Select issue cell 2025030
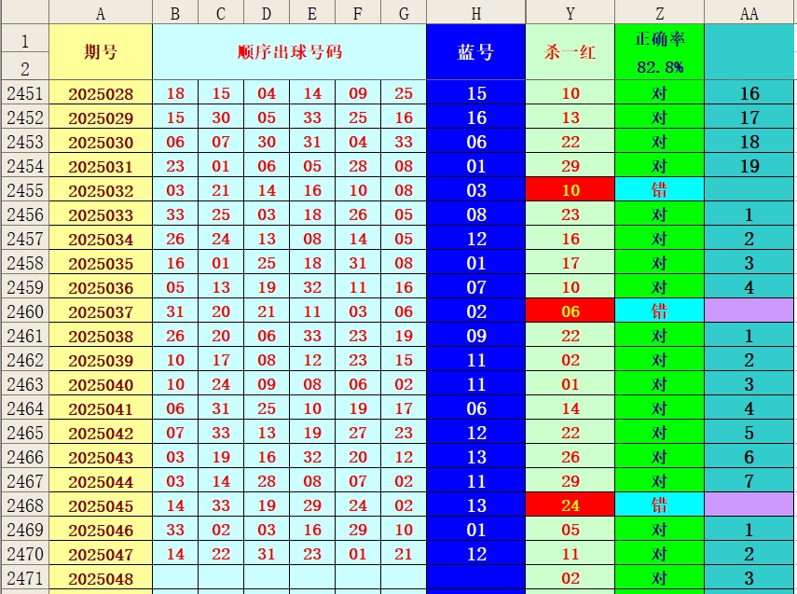The width and height of the screenshot is (797, 594). [x=101, y=142]
